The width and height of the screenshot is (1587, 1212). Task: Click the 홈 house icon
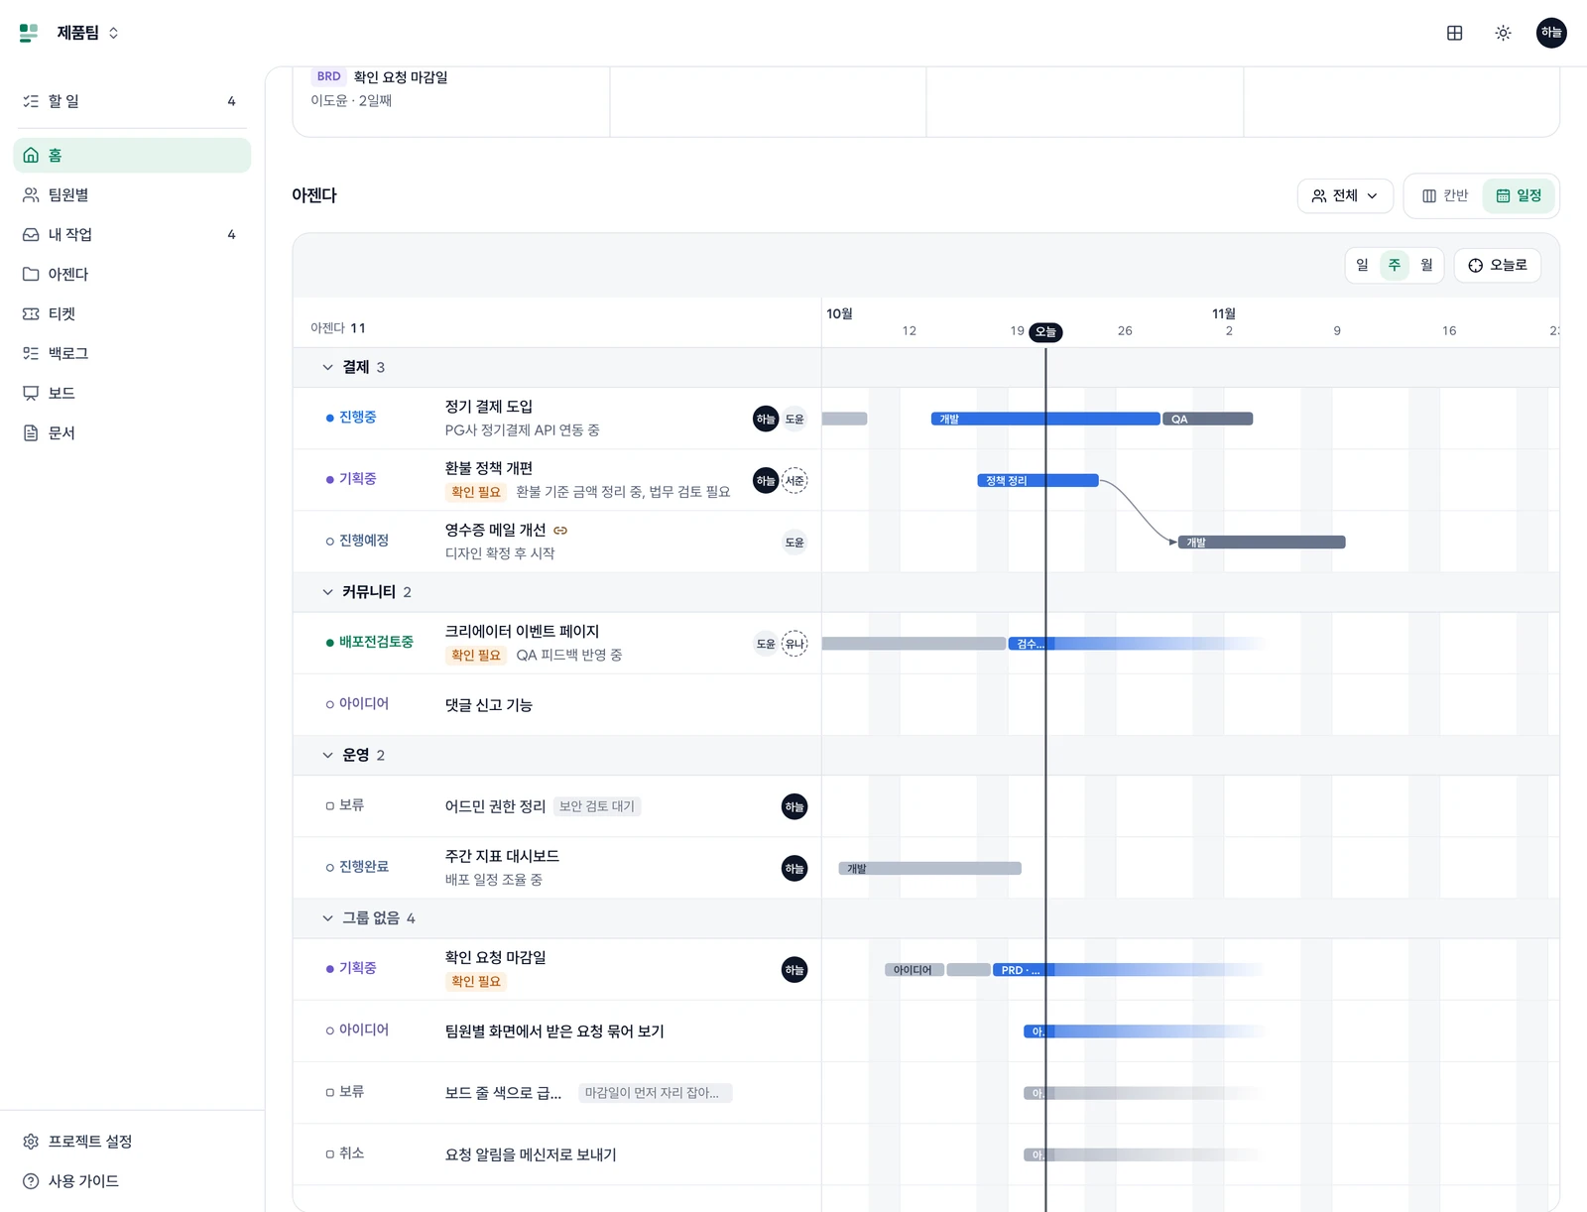(x=31, y=155)
